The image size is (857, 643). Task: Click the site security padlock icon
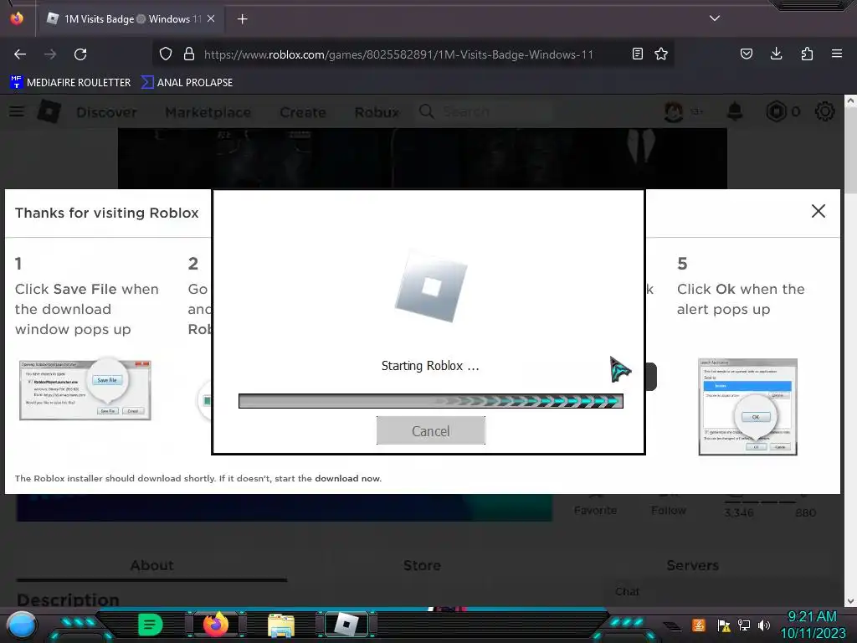point(189,54)
